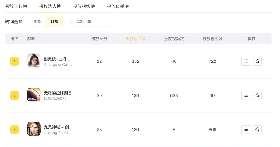Open 封灵诀-山海 game title link

(57, 59)
